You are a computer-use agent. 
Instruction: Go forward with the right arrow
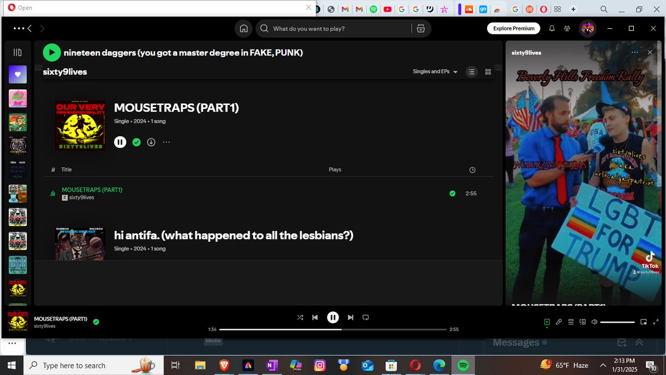tap(42, 28)
